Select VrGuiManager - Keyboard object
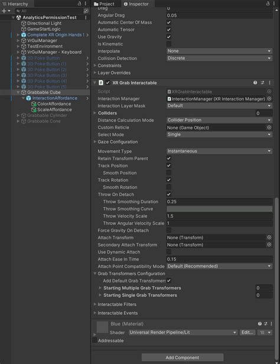This screenshot has width=280, height=364. (x=54, y=52)
